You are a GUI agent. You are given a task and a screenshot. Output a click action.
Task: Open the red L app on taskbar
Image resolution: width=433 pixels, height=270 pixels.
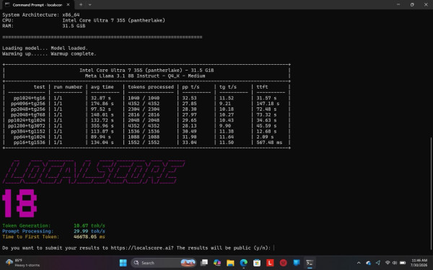pyautogui.click(x=270, y=263)
